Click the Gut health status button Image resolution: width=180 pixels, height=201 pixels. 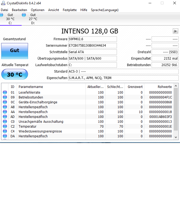tap(15, 51)
